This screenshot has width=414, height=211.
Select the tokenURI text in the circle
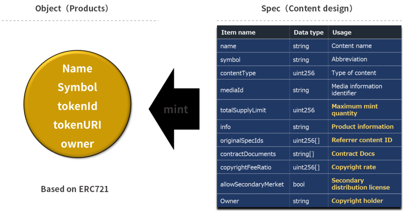coord(77,125)
